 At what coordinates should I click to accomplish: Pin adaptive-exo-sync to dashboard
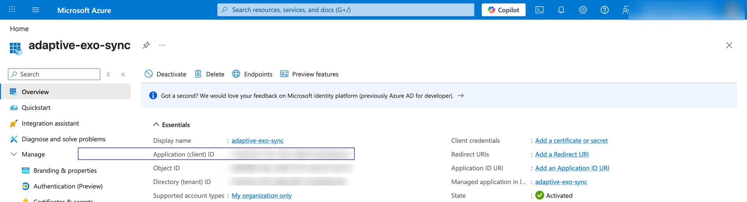coord(146,45)
